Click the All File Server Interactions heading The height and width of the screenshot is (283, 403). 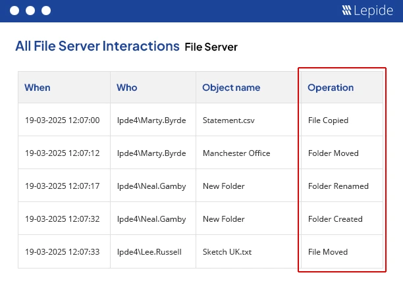pos(97,46)
